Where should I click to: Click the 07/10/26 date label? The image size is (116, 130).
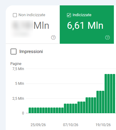tap(71, 125)
